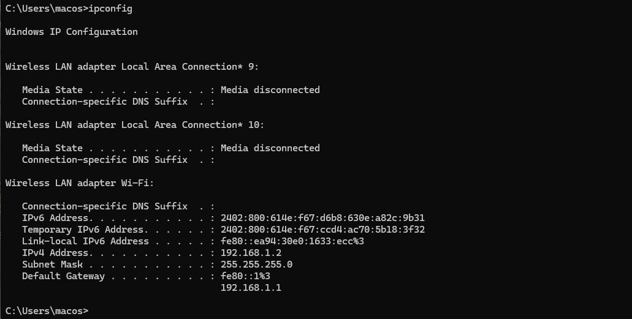Click the Windows IP Configuration heading

[71, 32]
